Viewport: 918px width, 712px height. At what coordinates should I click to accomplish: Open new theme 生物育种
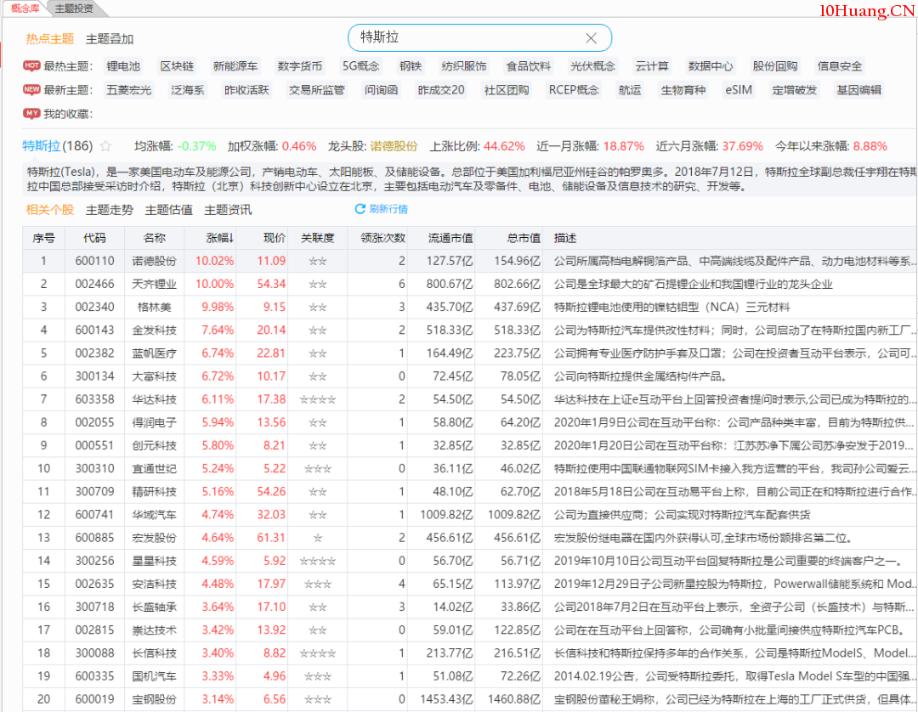[683, 90]
